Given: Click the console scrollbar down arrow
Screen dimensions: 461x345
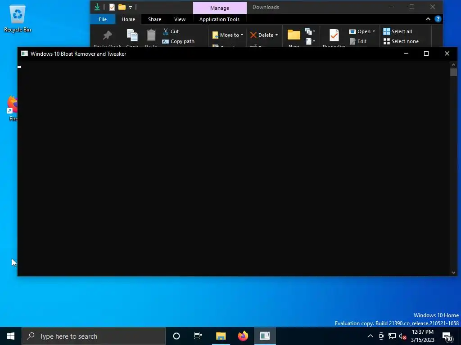Looking at the screenshot, I should pyautogui.click(x=453, y=273).
